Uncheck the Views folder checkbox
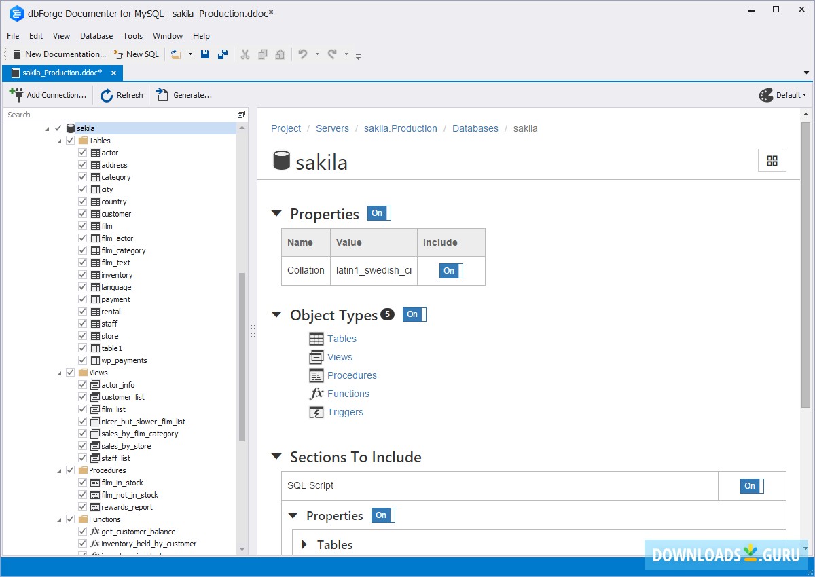 (70, 373)
